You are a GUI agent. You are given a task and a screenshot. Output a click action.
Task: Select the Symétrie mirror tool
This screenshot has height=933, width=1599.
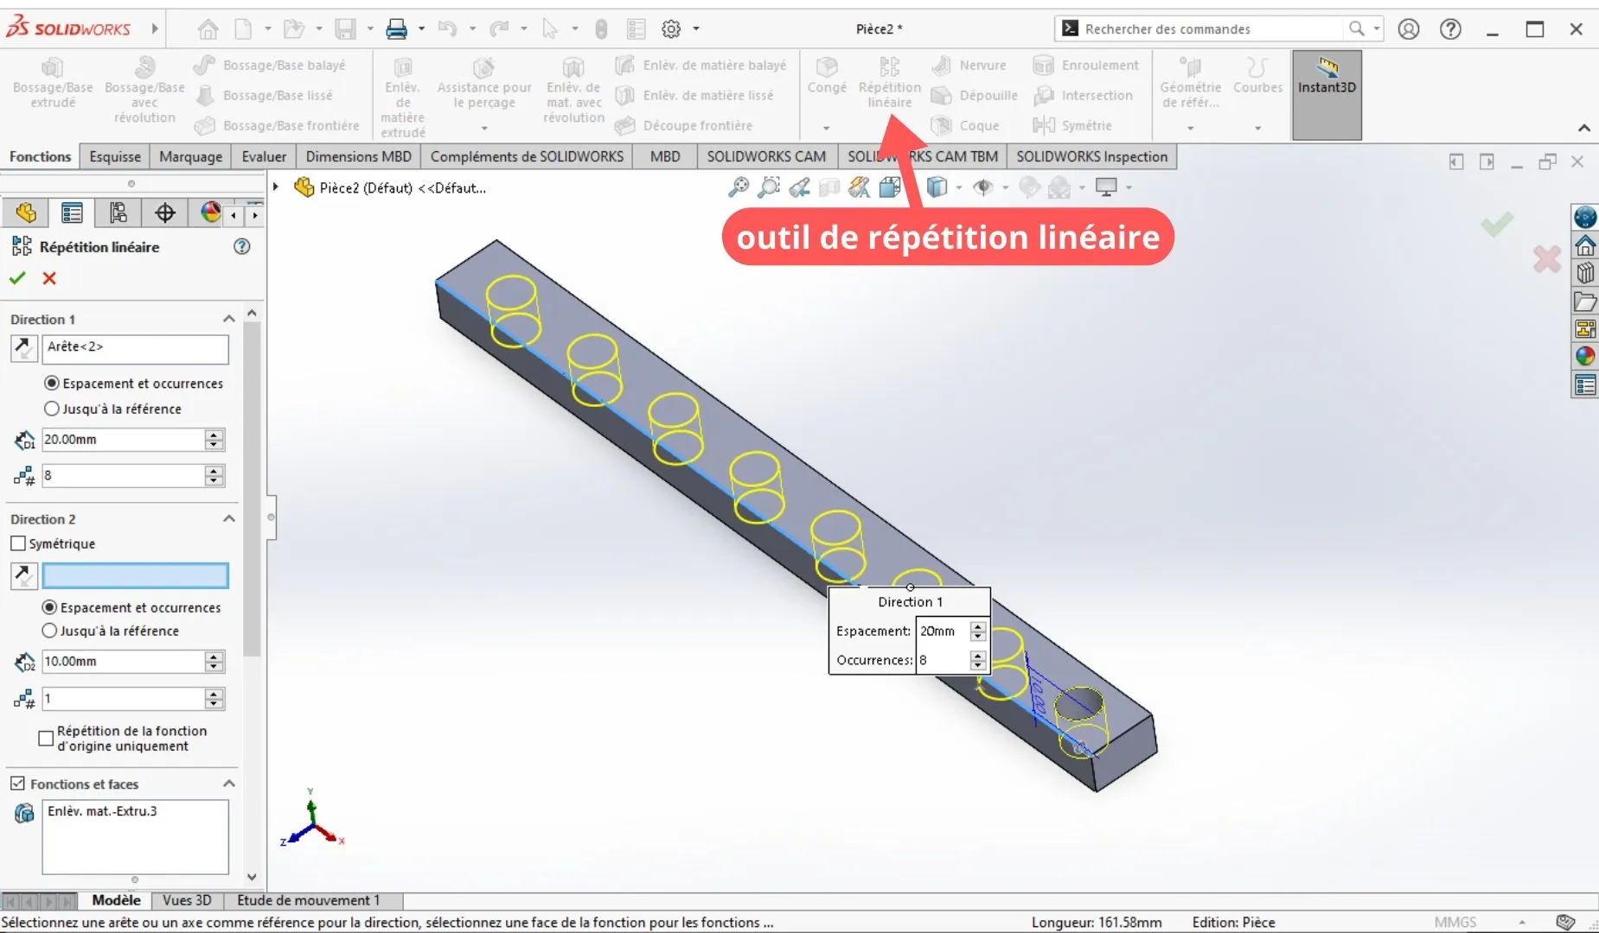click(1072, 125)
